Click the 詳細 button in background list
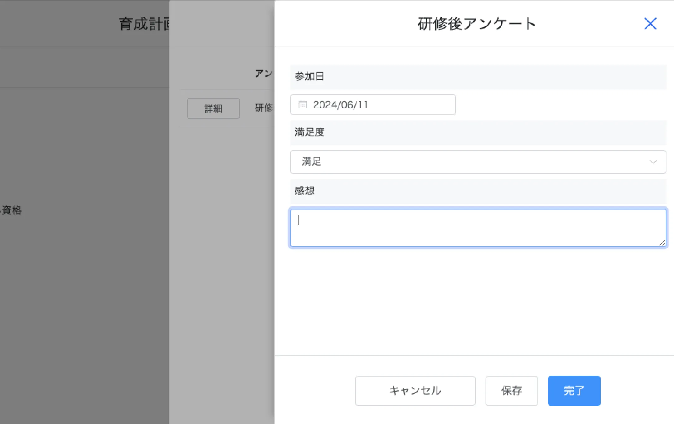Image resolution: width=674 pixels, height=424 pixels. point(213,108)
